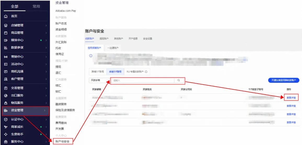Click 查看详情 in the first table row

point(291,98)
